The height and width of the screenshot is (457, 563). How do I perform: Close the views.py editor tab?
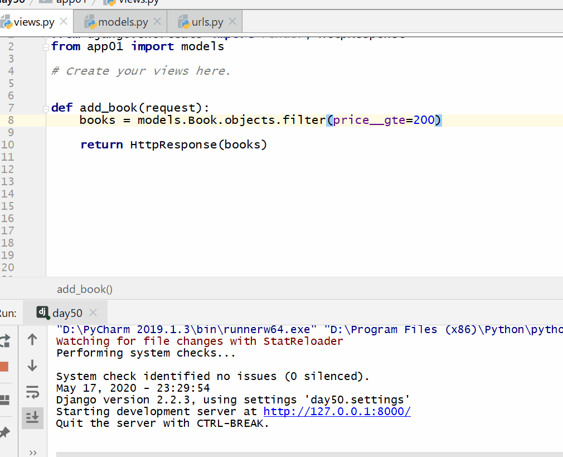[x=64, y=22]
